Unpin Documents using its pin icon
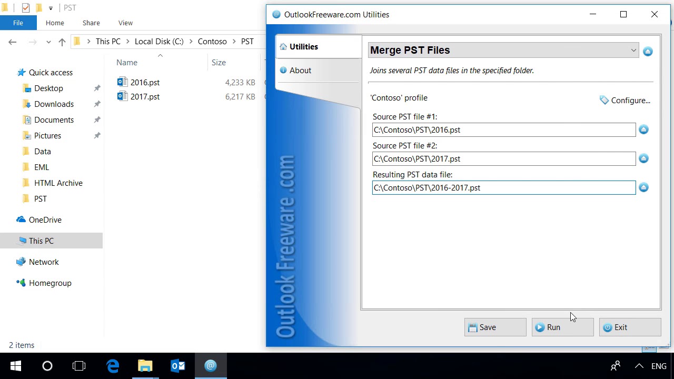The width and height of the screenshot is (674, 379). click(97, 120)
